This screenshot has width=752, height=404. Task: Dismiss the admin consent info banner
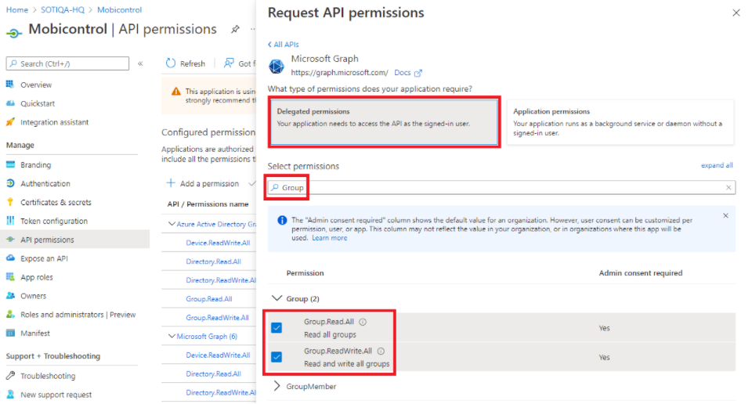[x=725, y=215]
